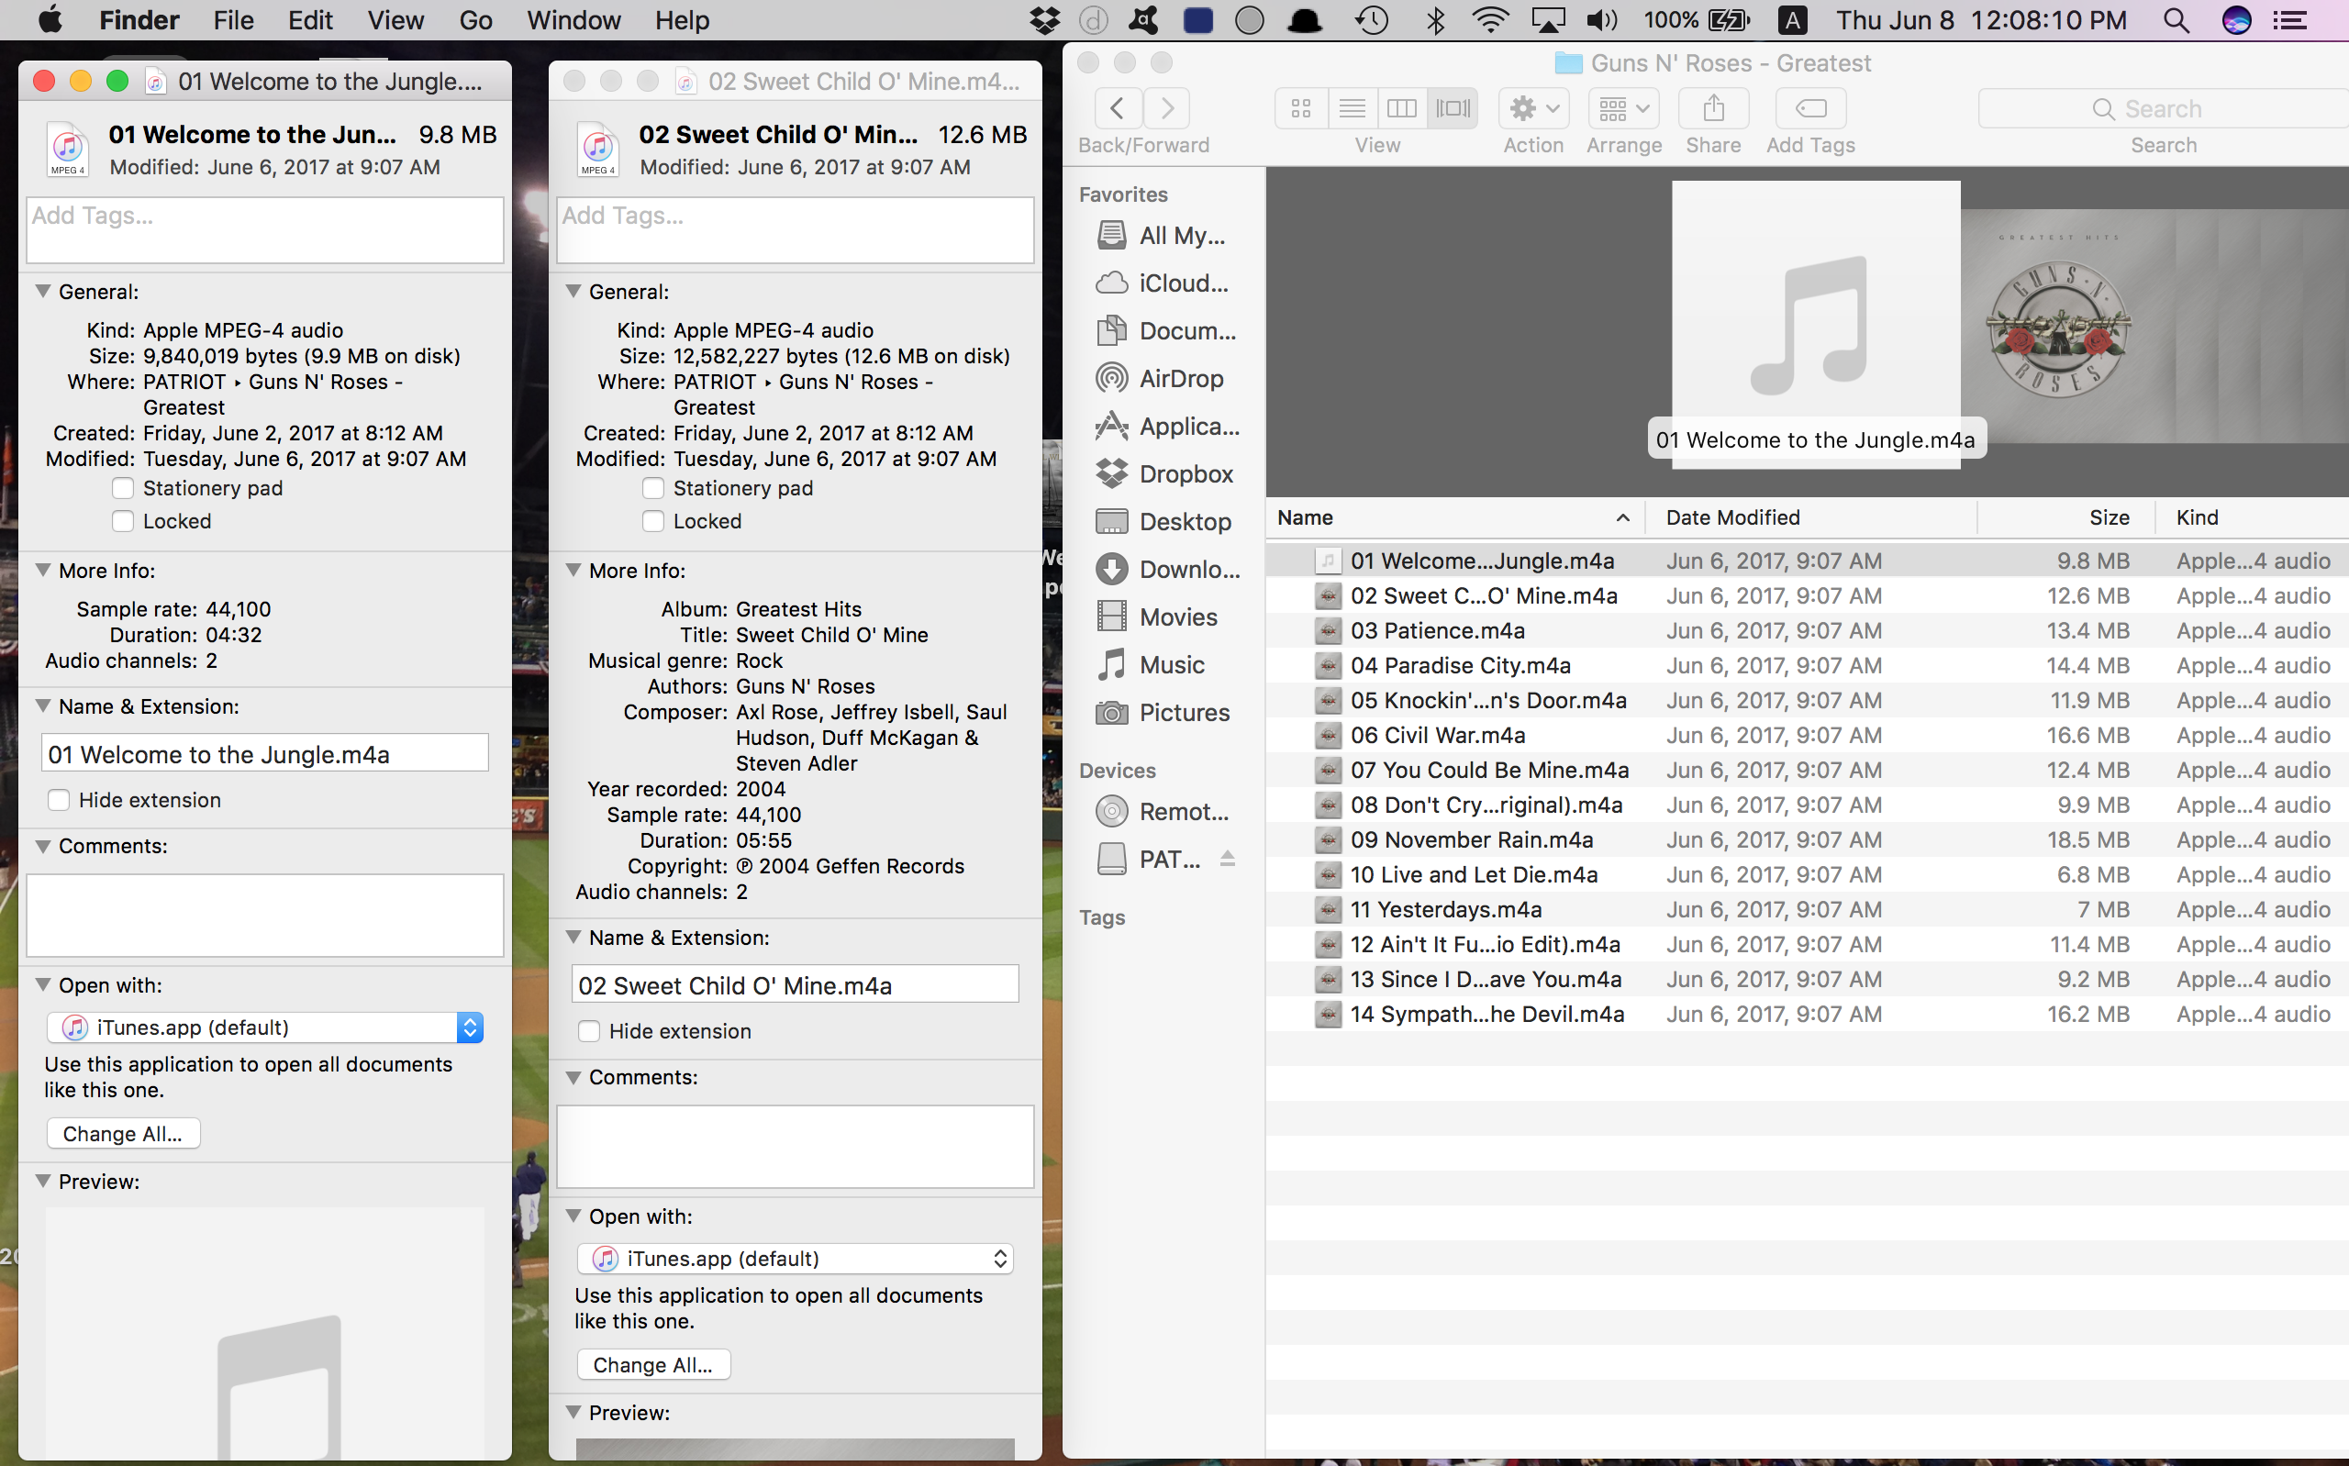Open the Edit menu

click(x=310, y=20)
